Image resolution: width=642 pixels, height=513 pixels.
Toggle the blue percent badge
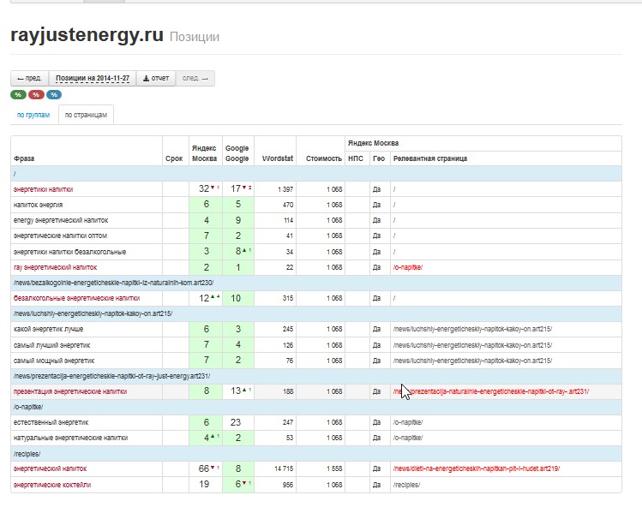click(x=54, y=94)
